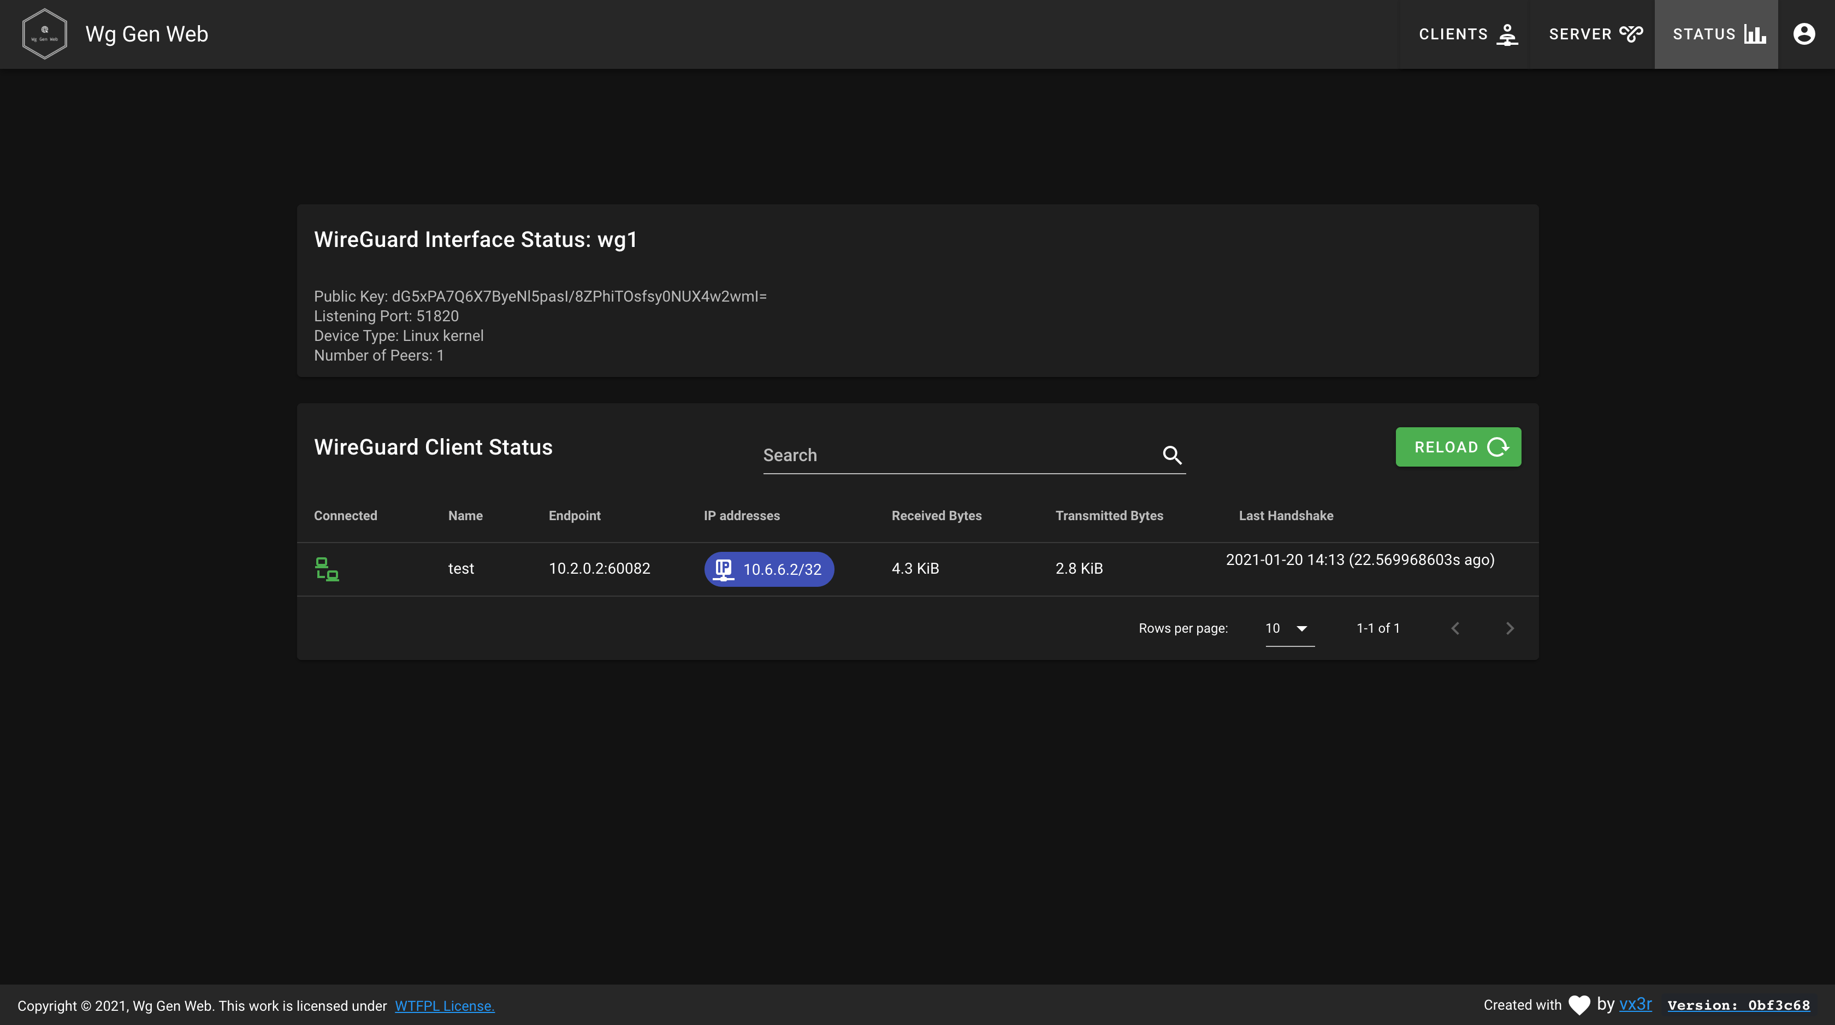Open the rows per page dropdown
Screen dimensions: 1835x1025
pos(1288,628)
